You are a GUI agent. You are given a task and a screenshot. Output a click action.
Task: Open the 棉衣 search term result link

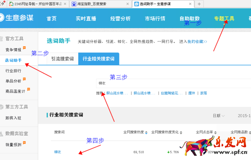coord(58,152)
